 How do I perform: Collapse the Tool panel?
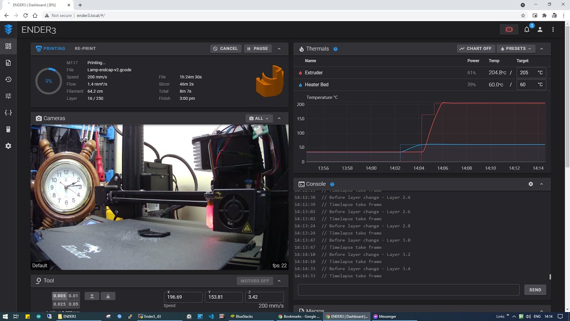pyautogui.click(x=279, y=281)
